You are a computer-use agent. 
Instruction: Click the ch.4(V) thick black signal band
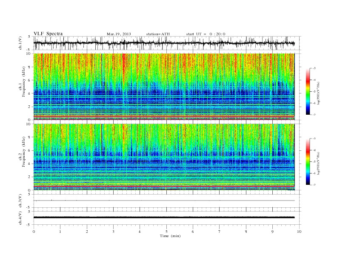point(164,218)
